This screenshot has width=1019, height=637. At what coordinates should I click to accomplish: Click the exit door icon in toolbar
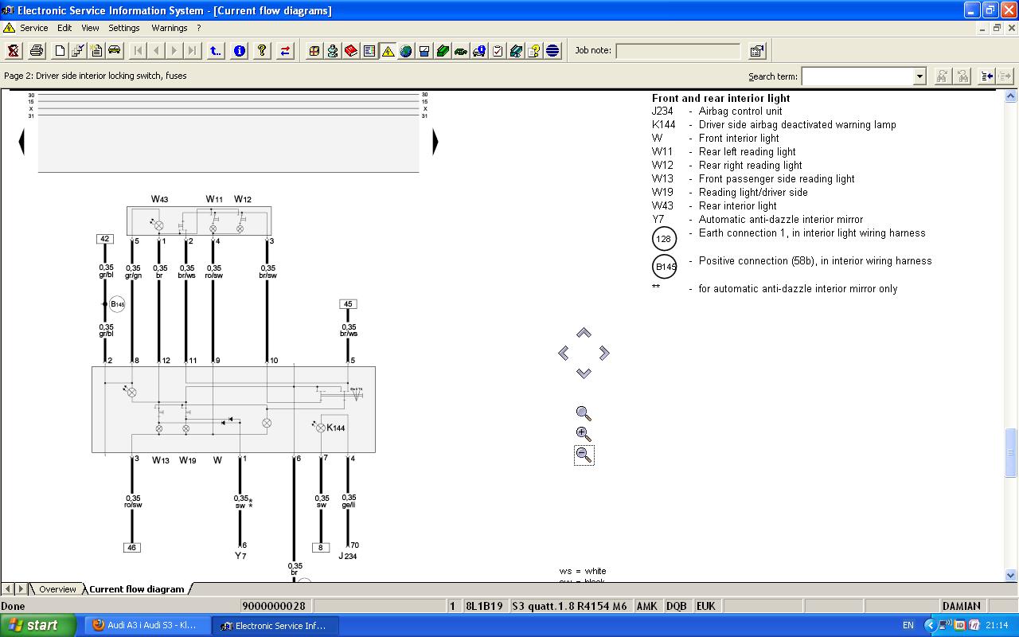click(14, 51)
